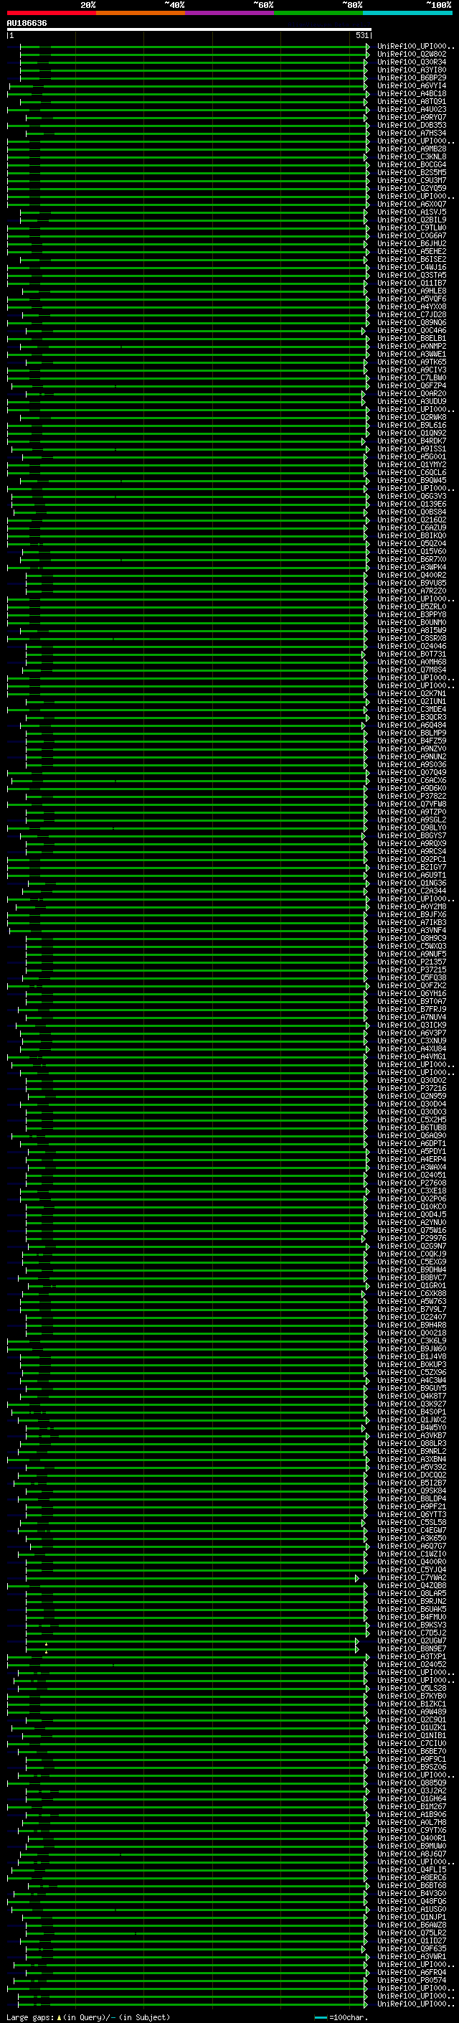Image resolution: width=459 pixels, height=2023 pixels.
Task: Click the orange ~40% identity legend segment
Action: [x=141, y=13]
